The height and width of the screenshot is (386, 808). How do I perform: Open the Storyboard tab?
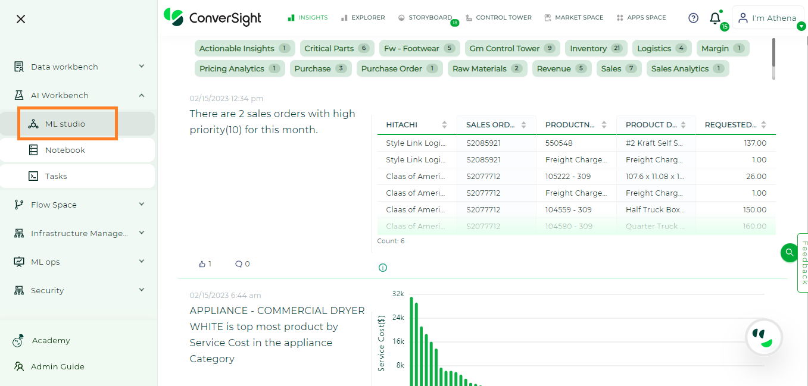[x=425, y=18]
